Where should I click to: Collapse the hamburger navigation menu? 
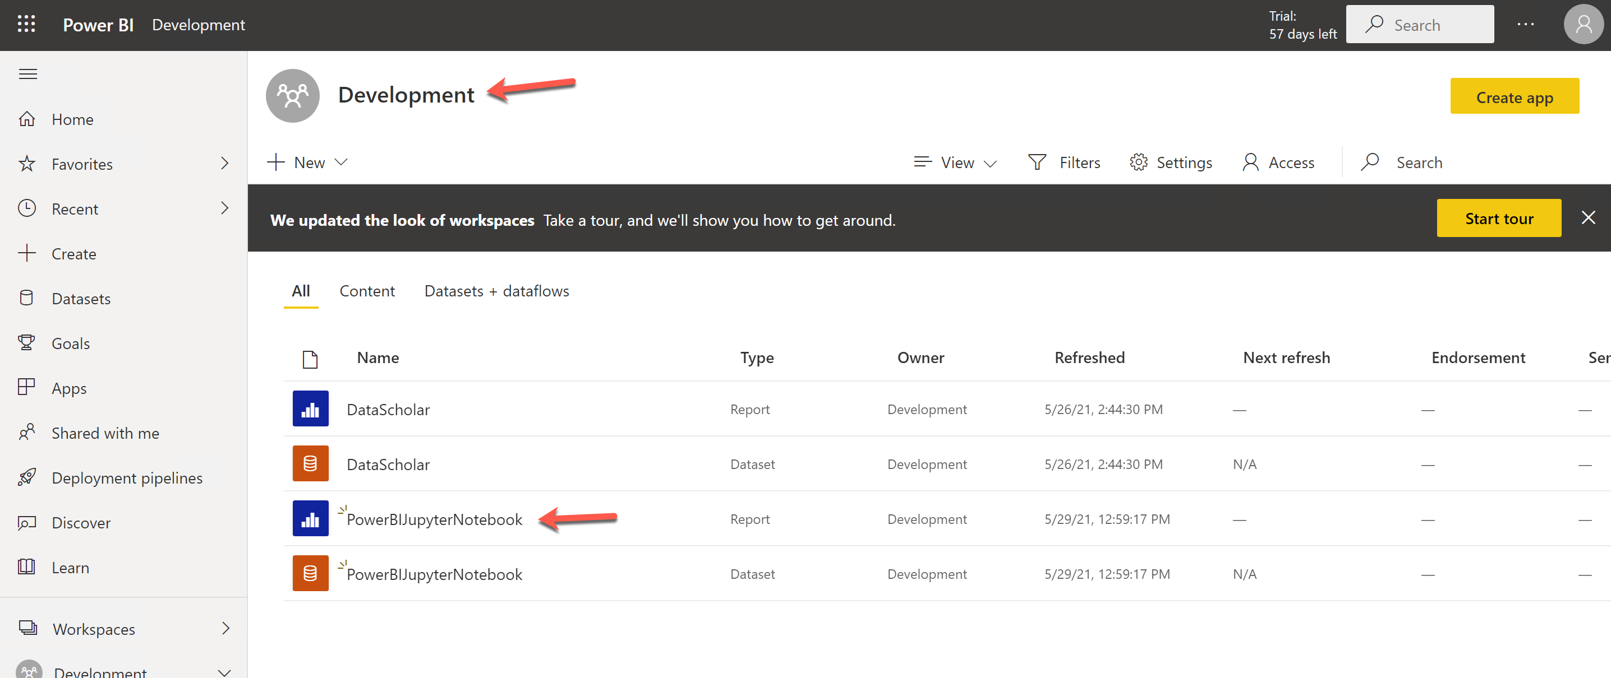pos(27,75)
